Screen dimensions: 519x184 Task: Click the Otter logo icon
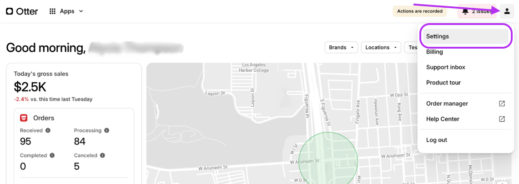[x=10, y=11]
